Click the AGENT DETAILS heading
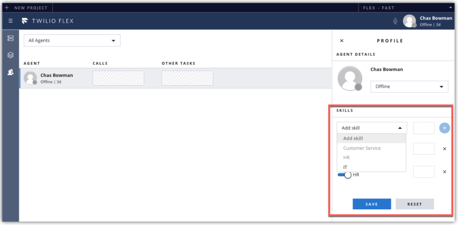 pyautogui.click(x=356, y=54)
